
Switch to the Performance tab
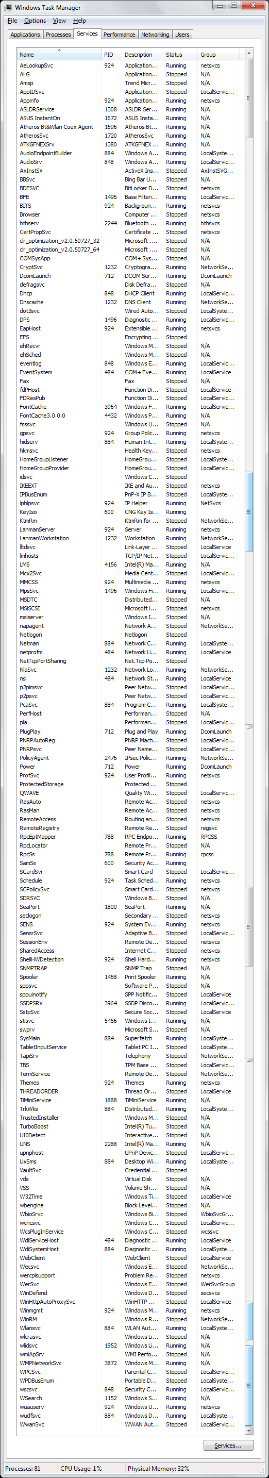120,35
